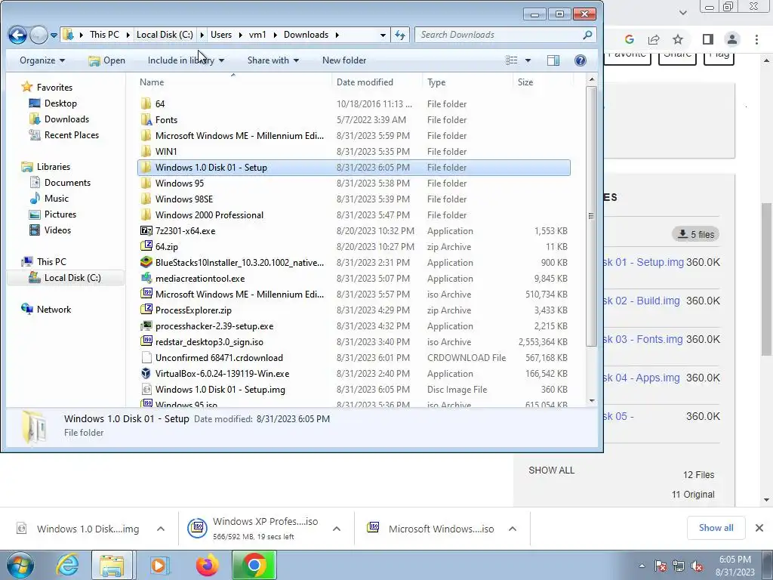The width and height of the screenshot is (773, 580).
Task: Click the redstar_desktop3.0_sign.iso icon
Action: 146,342
